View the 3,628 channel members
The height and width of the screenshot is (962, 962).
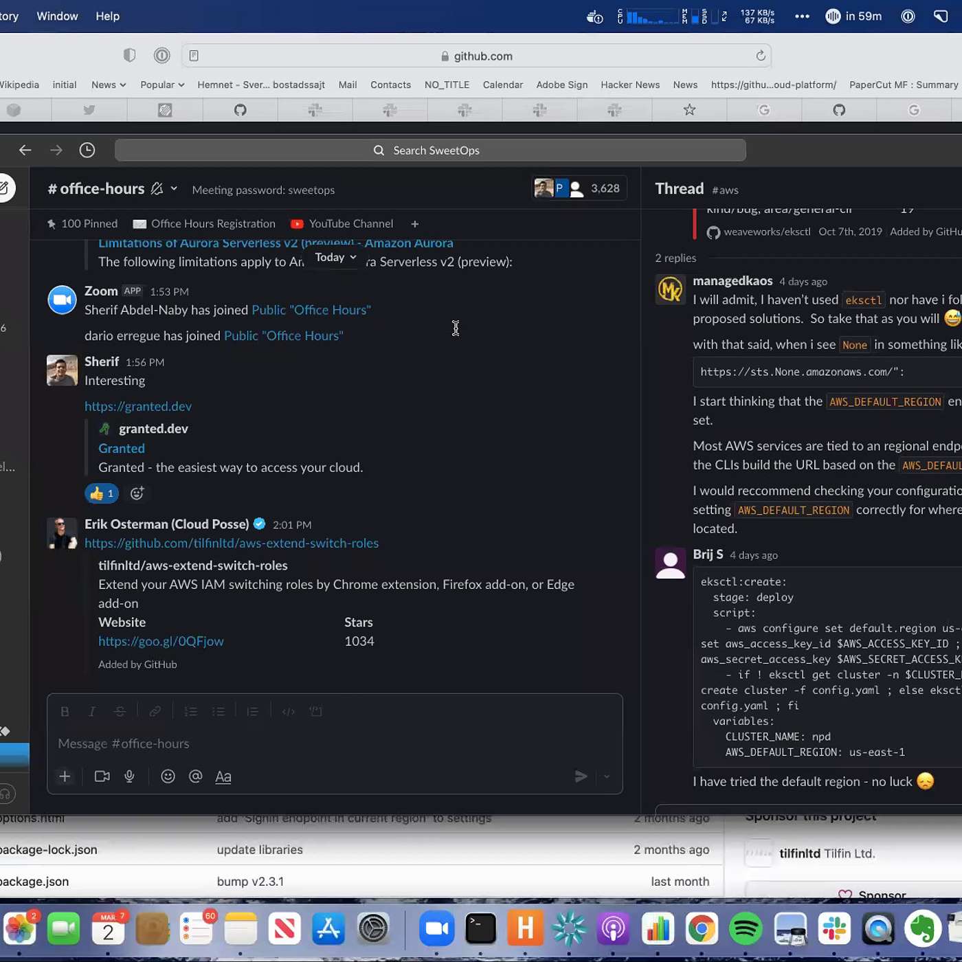pos(579,188)
